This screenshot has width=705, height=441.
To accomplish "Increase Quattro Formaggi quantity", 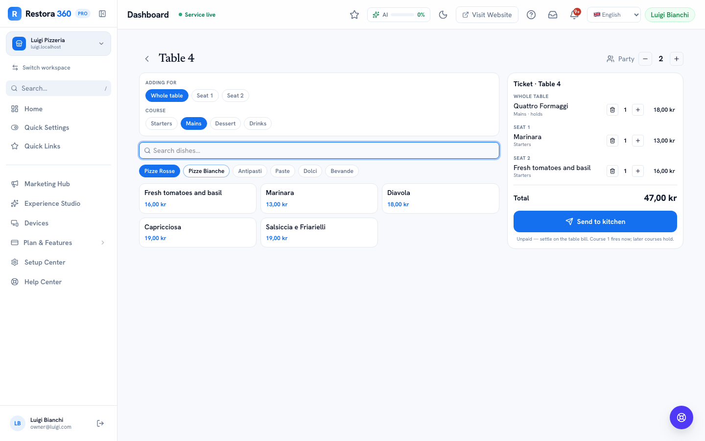I will [x=638, y=110].
